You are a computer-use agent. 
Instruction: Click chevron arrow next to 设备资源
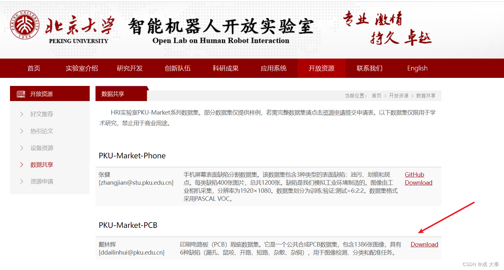click(22, 148)
